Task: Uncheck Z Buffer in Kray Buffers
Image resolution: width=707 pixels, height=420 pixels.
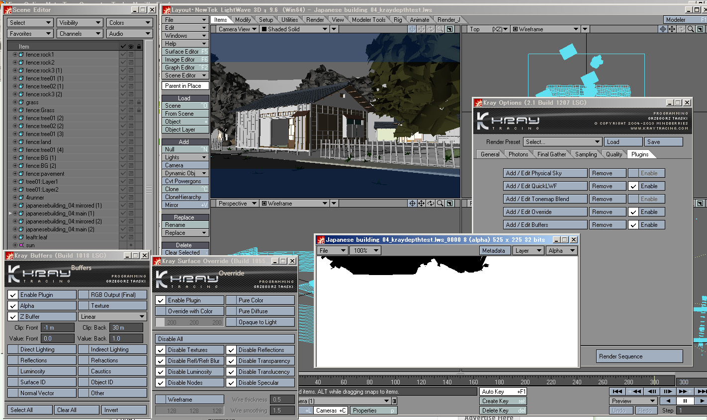Action: 13,317
